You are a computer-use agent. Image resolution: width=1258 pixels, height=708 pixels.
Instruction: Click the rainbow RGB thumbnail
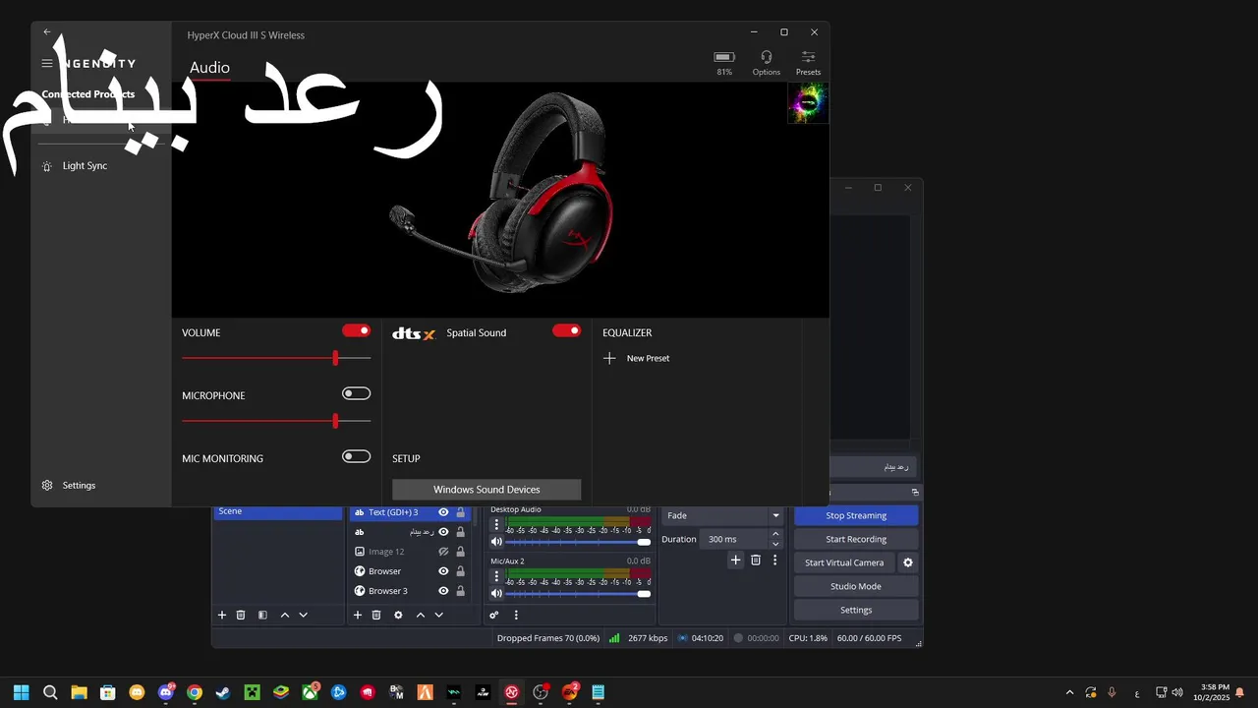pyautogui.click(x=808, y=102)
